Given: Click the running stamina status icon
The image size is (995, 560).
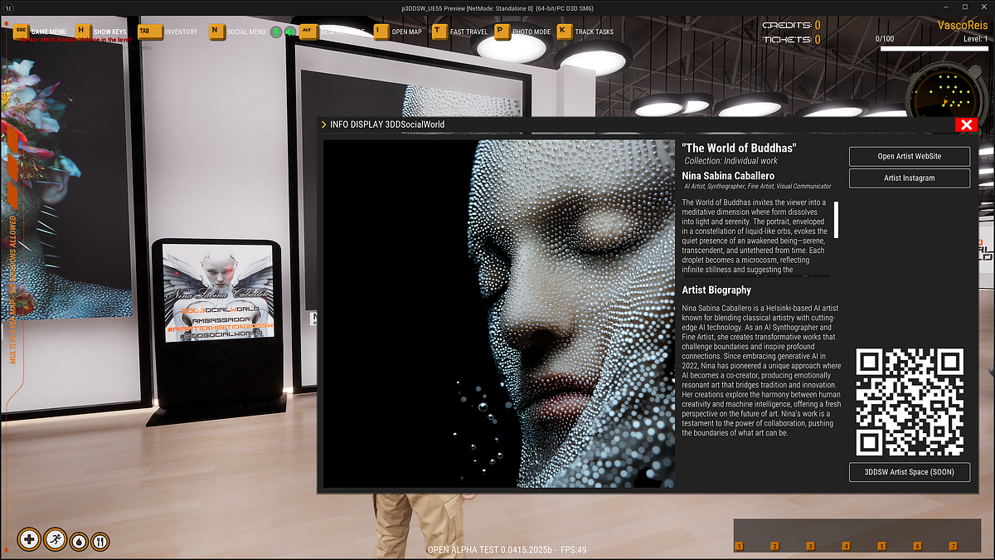Looking at the screenshot, I should point(55,539).
